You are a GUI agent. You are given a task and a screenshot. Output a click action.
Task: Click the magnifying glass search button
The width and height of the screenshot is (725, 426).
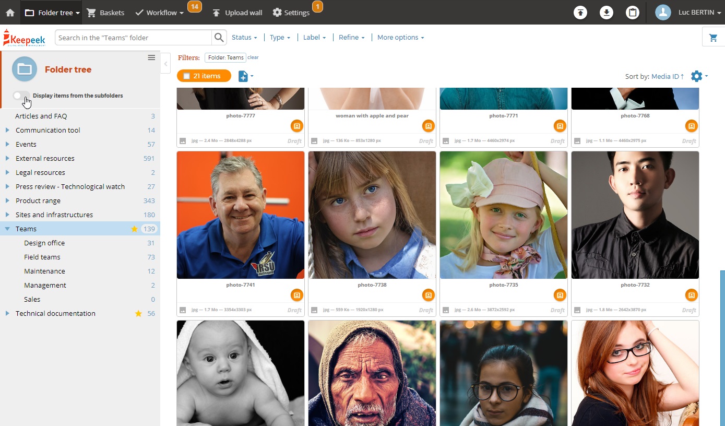point(219,38)
